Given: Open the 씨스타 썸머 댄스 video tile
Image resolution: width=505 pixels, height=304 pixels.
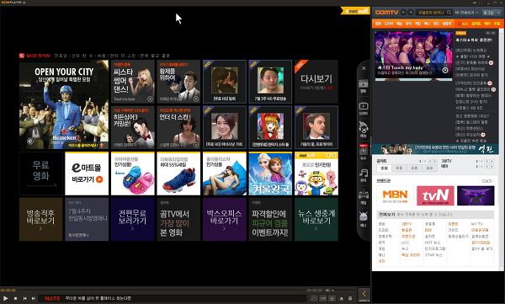Looking at the screenshot, I should point(132,82).
